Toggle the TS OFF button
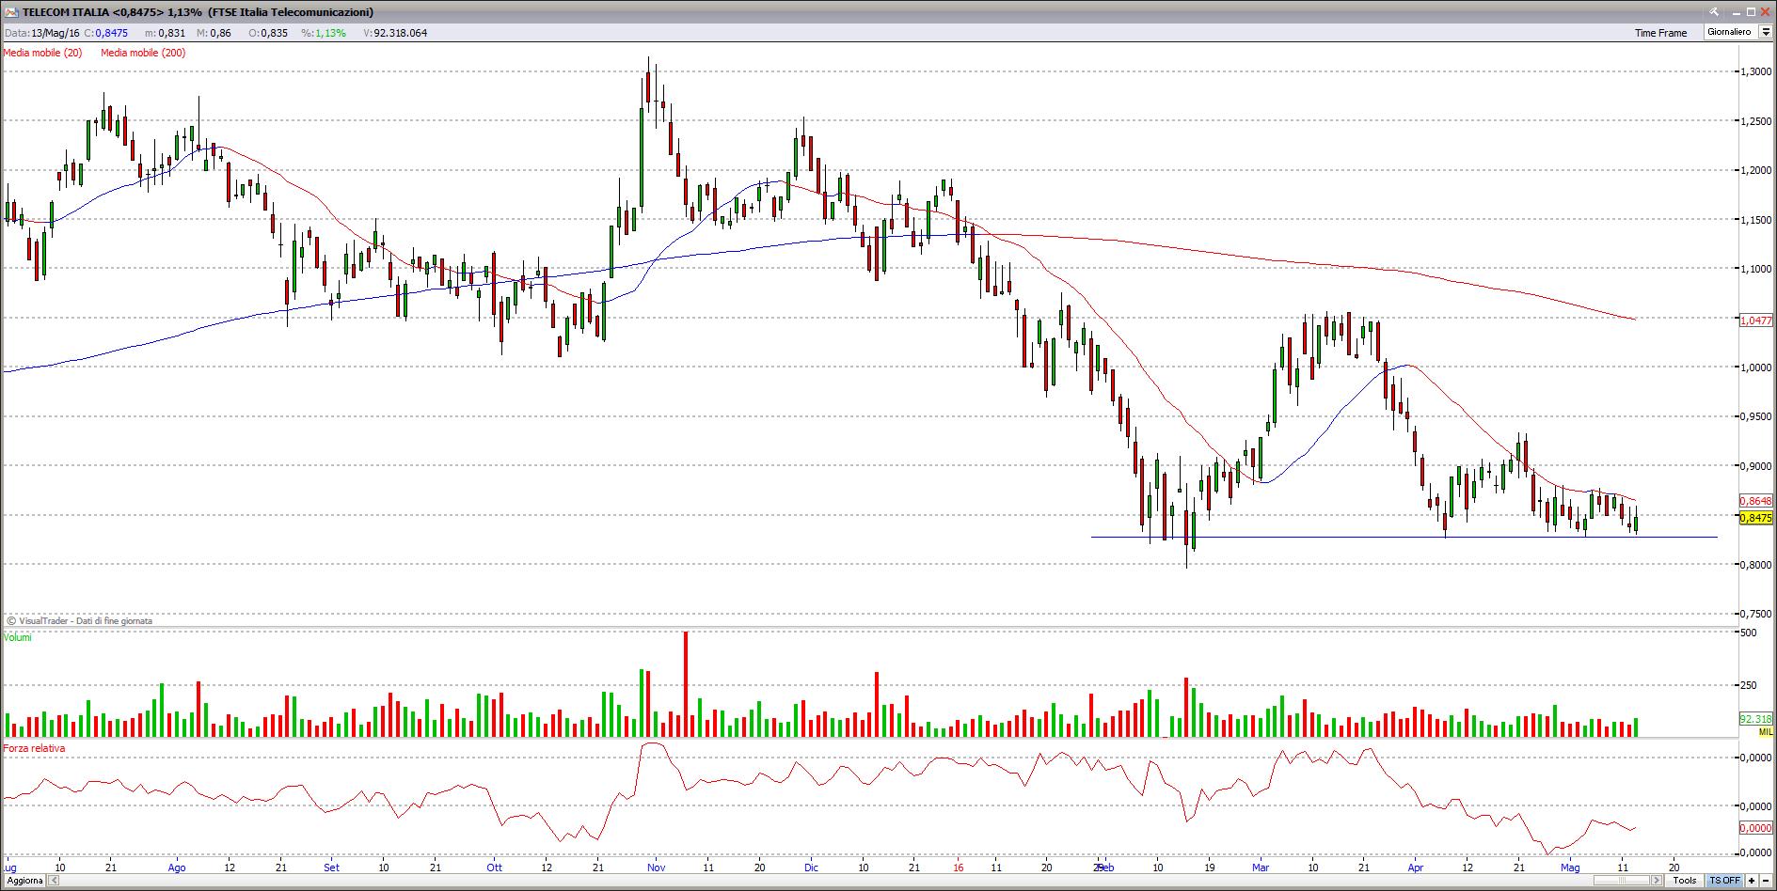This screenshot has height=891, width=1777. [1724, 881]
